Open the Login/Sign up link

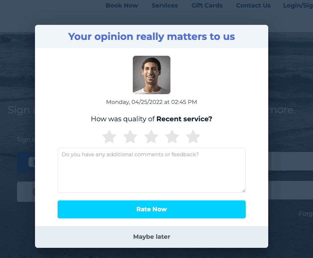pyautogui.click(x=298, y=6)
